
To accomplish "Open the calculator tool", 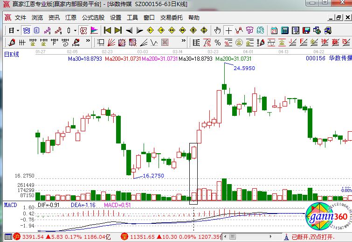I will coord(284,30).
